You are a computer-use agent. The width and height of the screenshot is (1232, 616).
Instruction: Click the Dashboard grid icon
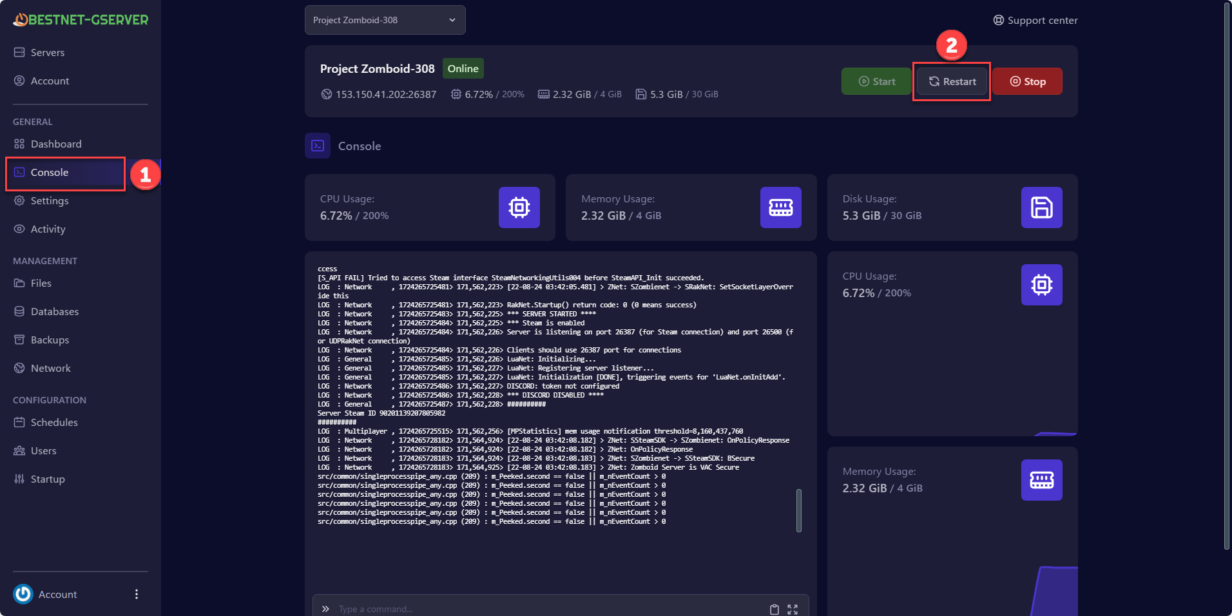(19, 144)
